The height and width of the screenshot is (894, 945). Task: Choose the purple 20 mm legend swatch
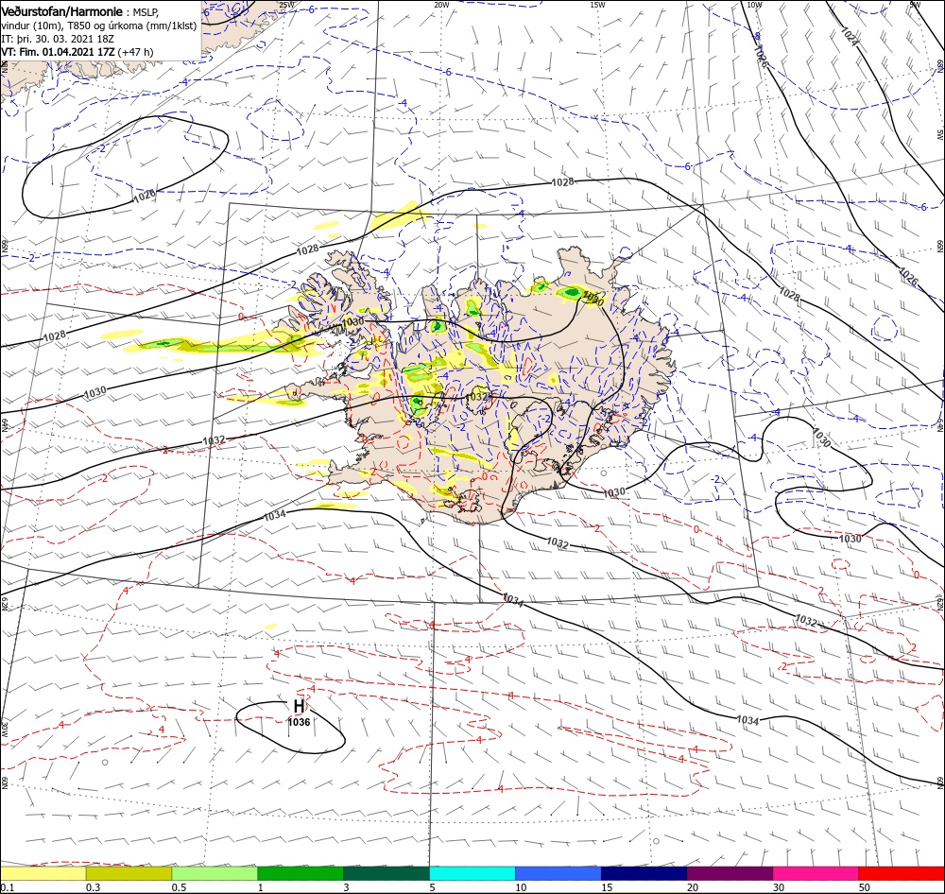[x=730, y=873]
